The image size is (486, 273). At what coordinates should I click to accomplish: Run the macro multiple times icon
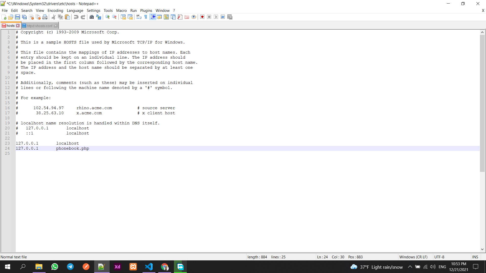[223, 17]
